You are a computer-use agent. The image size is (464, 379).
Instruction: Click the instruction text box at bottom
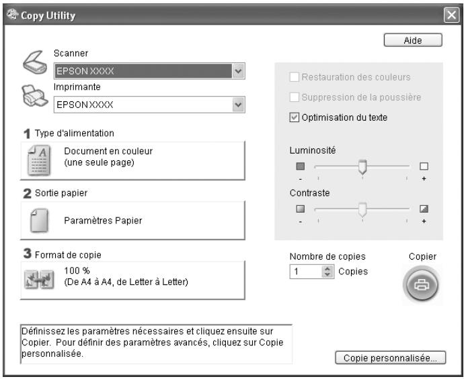tap(156, 344)
